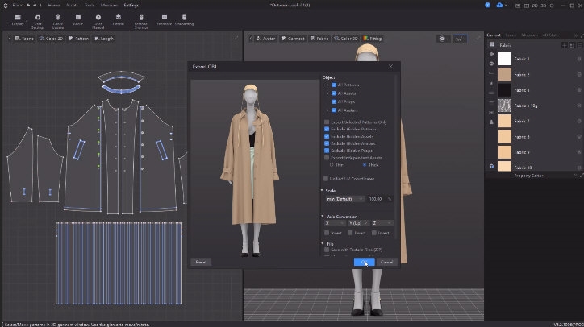The width and height of the screenshot is (584, 327).
Task: Toggle the All Assets checkbox
Action: tap(334, 93)
